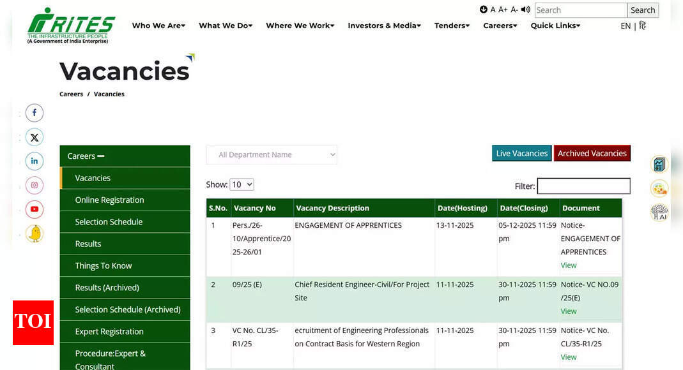Switch to Archived Vacancies view
The height and width of the screenshot is (370, 683).
[592, 153]
